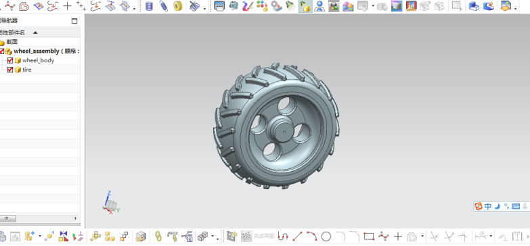Click navigator horizontal scrollbar thumb
The image size is (530, 246).
pyautogui.click(x=7, y=218)
